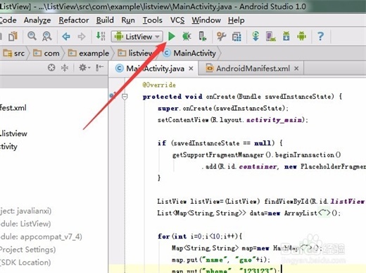This screenshot has height=273, width=366.
Task: Close the MainActivity.java tab
Action: tap(191, 68)
